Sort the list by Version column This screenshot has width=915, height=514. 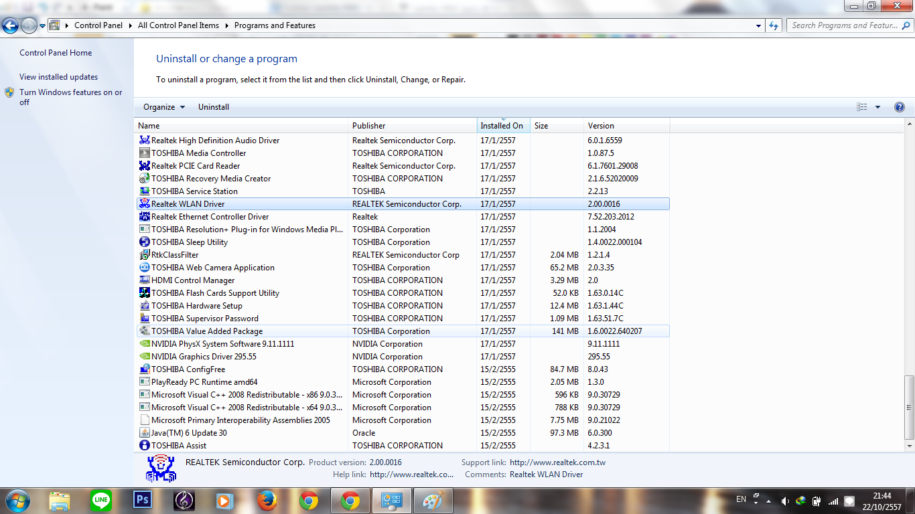click(627, 126)
